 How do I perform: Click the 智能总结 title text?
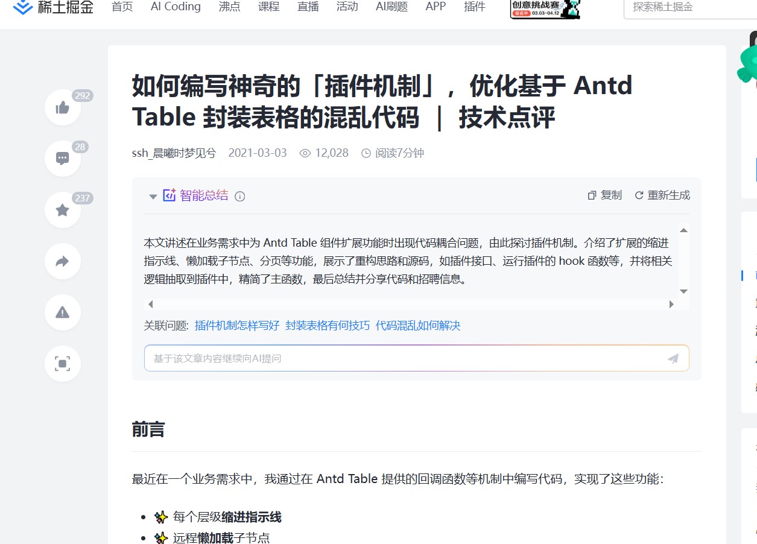click(204, 195)
